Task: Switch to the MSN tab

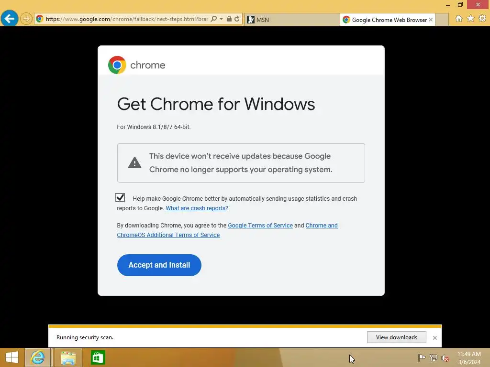Action: 292,20
